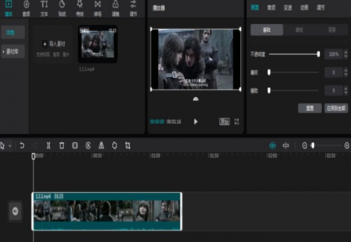This screenshot has height=242, width=351.
Task: Toggle the preview axis icon next to snap
Action: click(x=286, y=146)
